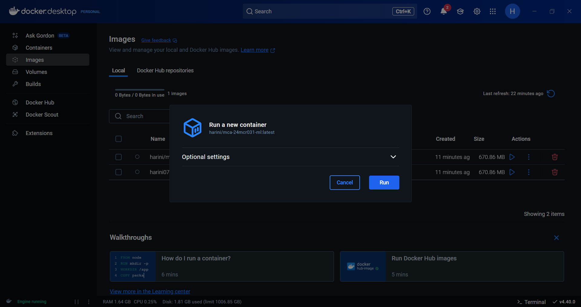
Task: Open user account avatar H
Action: click(x=512, y=12)
